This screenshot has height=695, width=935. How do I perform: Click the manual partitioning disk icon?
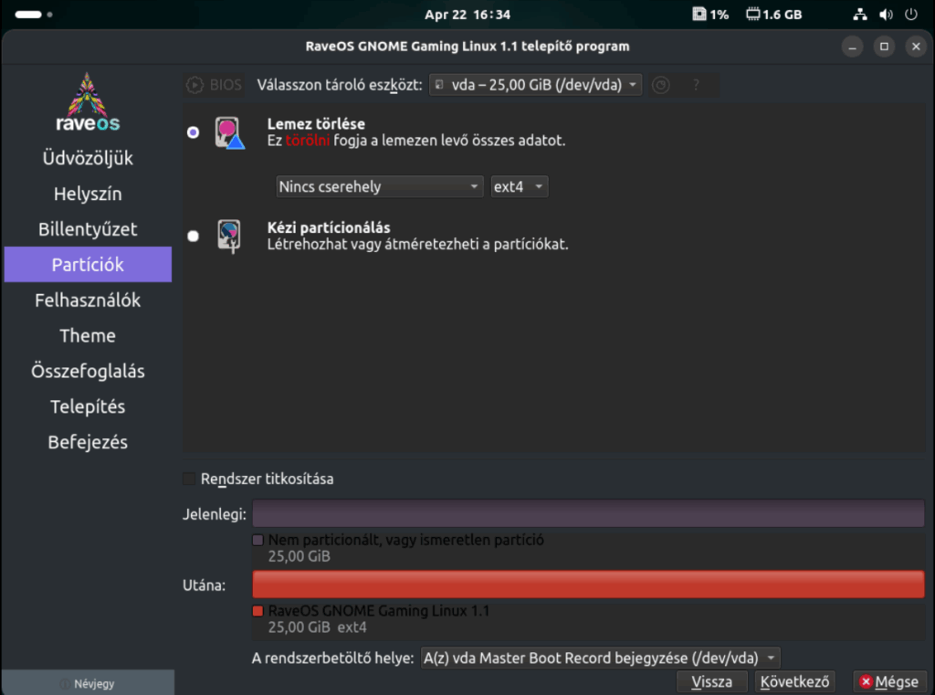(229, 237)
